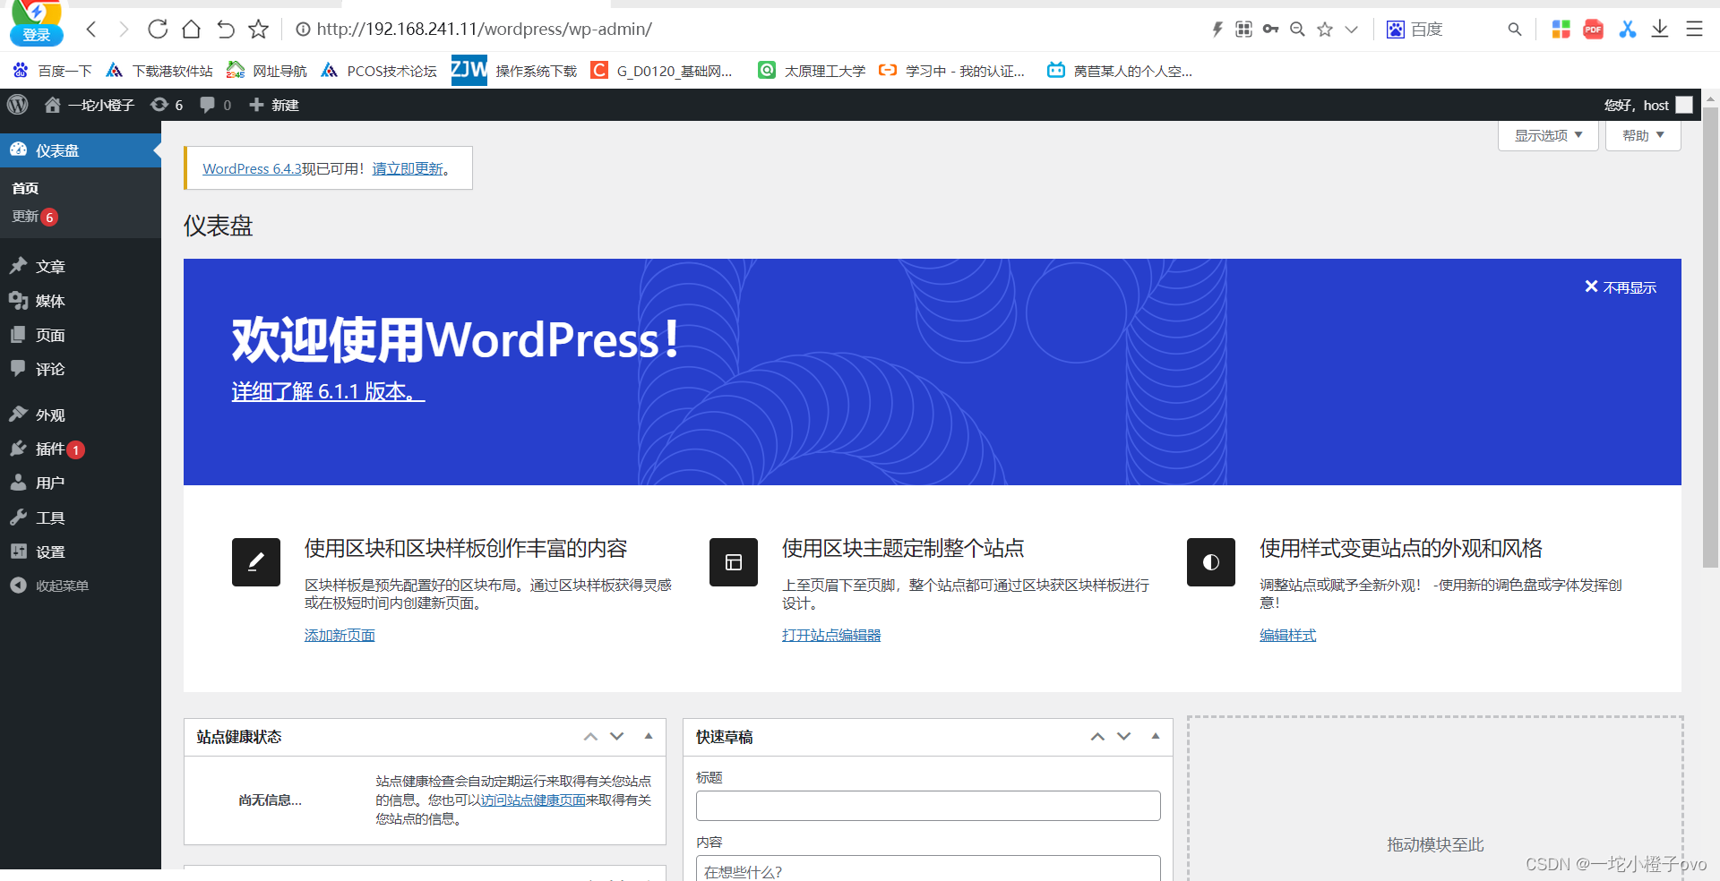The height and width of the screenshot is (881, 1720).
Task: Open site home '一坨小橙子' in admin bar
Action: point(90,105)
